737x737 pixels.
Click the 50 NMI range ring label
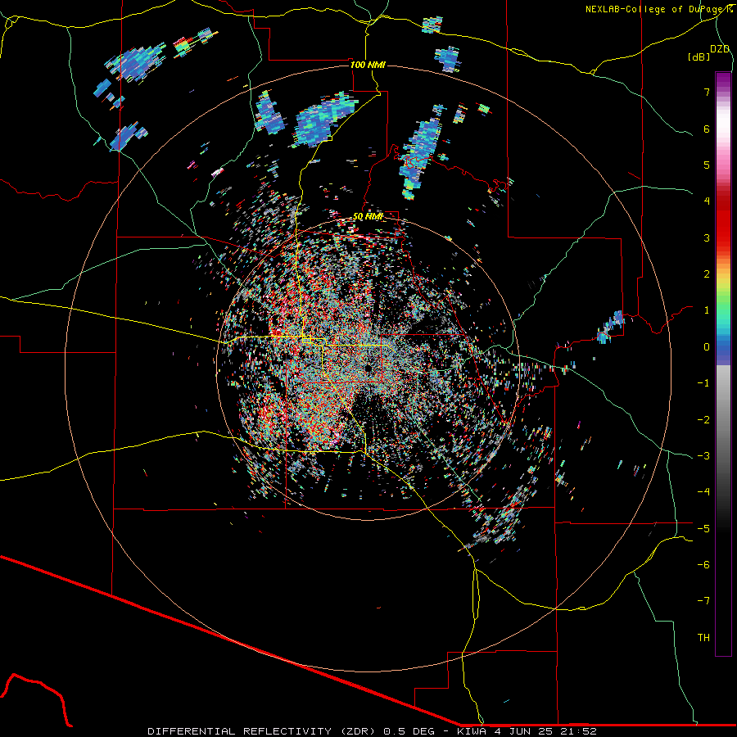coord(368,216)
